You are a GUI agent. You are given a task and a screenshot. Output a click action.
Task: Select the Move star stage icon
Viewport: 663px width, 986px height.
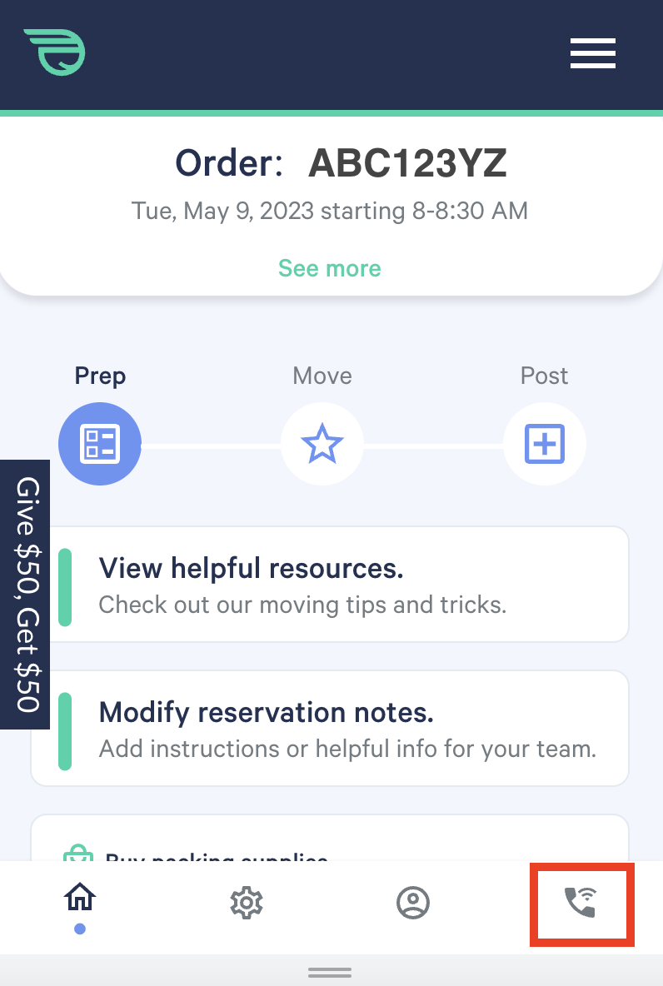[x=322, y=444]
